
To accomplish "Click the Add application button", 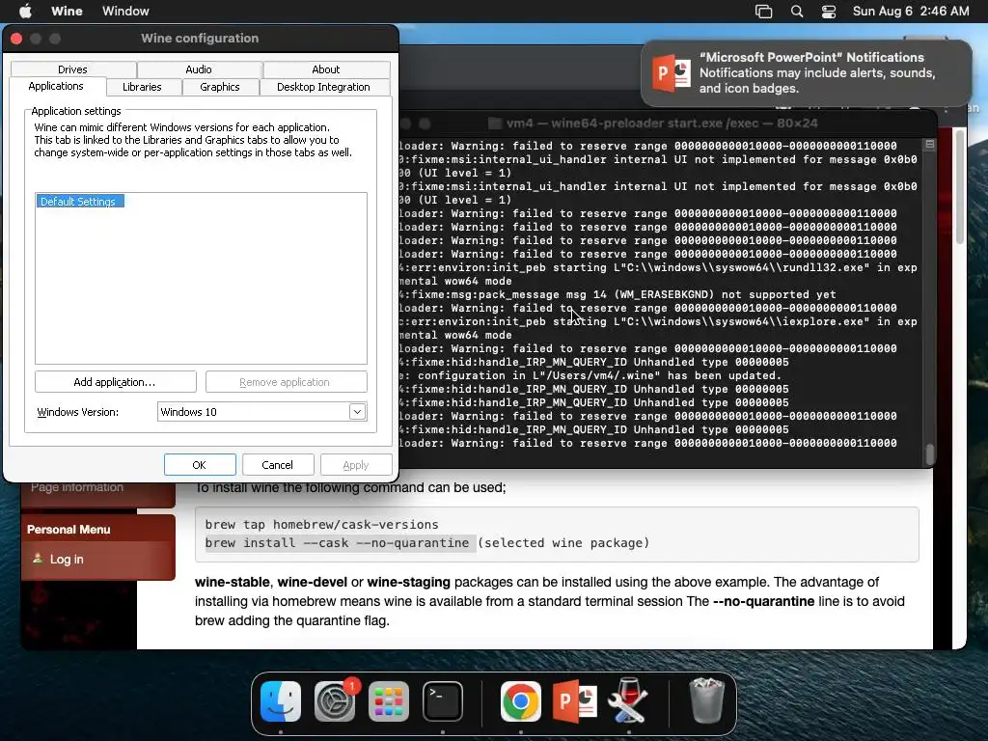I will (x=116, y=382).
